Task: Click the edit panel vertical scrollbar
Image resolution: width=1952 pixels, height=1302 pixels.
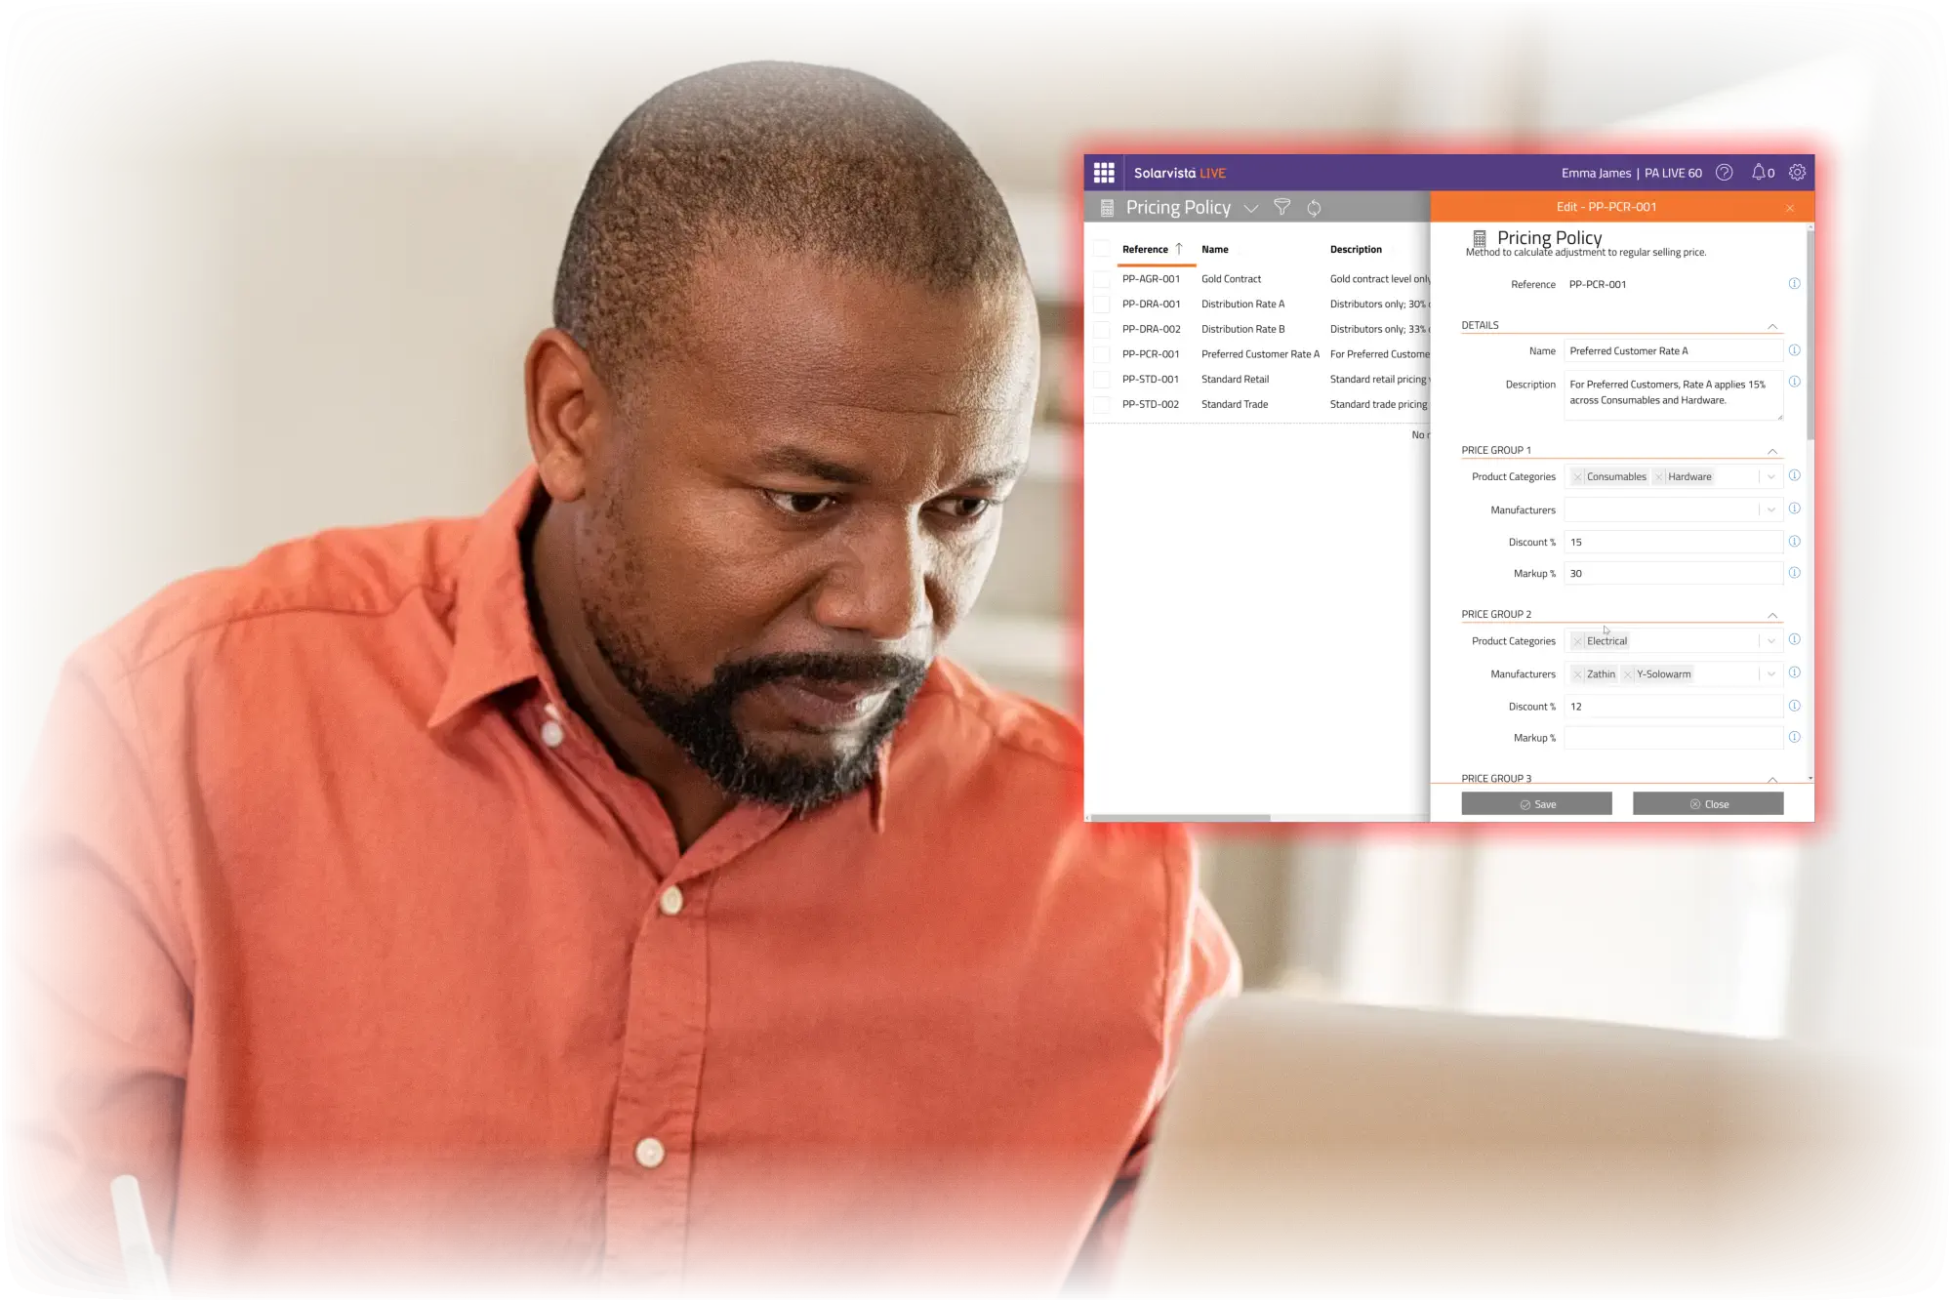Action: (x=1810, y=334)
